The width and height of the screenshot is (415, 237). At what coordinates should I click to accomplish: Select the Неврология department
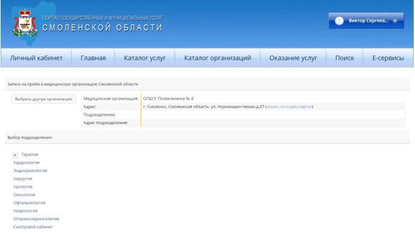click(x=25, y=211)
